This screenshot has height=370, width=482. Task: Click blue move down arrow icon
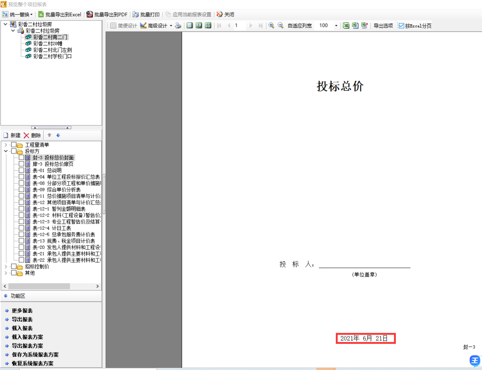point(58,135)
